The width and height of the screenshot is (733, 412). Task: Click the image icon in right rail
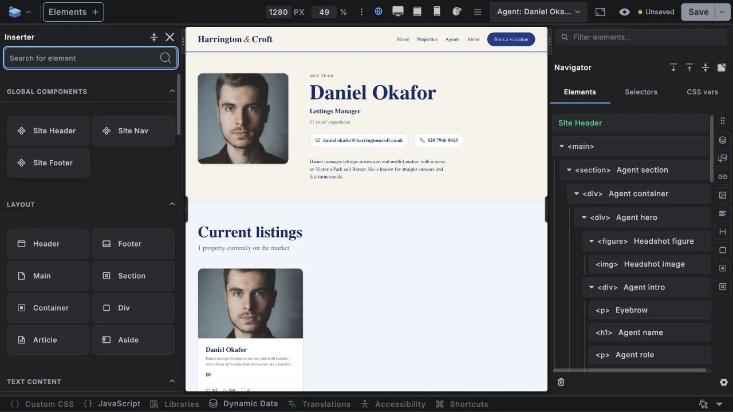723,195
